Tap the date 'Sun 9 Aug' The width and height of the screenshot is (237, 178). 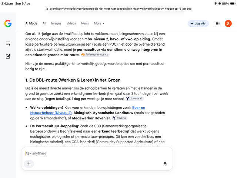(x=23, y=3)
